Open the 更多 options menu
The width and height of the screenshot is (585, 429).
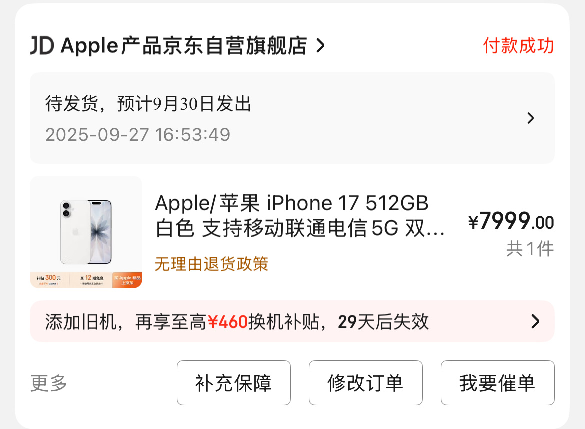[49, 383]
